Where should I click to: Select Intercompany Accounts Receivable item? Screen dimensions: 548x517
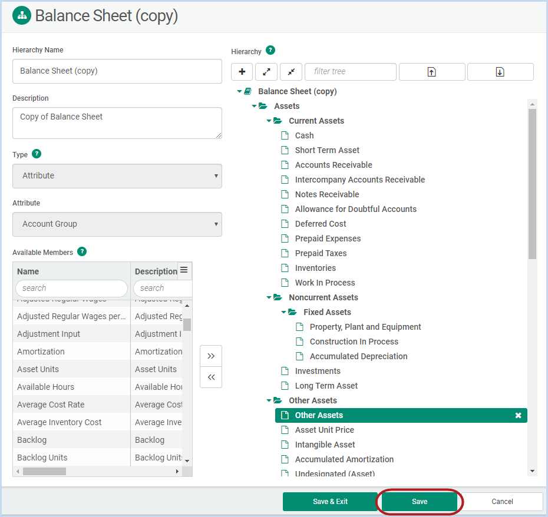[360, 180]
